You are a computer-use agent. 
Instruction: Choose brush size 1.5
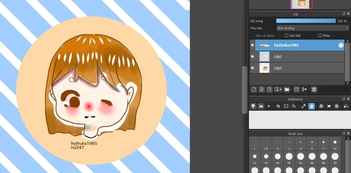[x=266, y=144]
